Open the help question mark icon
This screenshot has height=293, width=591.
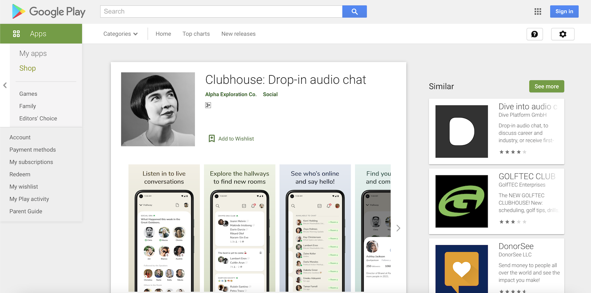pos(534,34)
